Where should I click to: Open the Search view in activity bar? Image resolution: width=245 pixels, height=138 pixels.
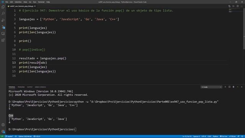coord(3,13)
